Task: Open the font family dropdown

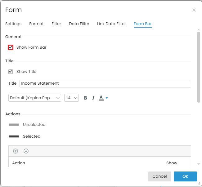Action: [35, 98]
